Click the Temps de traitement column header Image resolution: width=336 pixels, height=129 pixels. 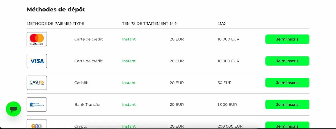pos(145,24)
